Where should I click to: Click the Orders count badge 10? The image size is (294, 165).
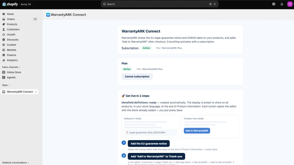click(35, 19)
